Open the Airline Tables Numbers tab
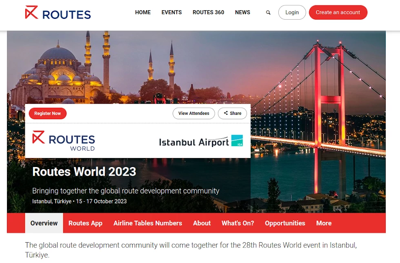 tap(148, 223)
